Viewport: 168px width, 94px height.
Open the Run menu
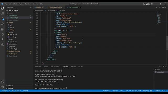pyautogui.click(x=30, y=4)
